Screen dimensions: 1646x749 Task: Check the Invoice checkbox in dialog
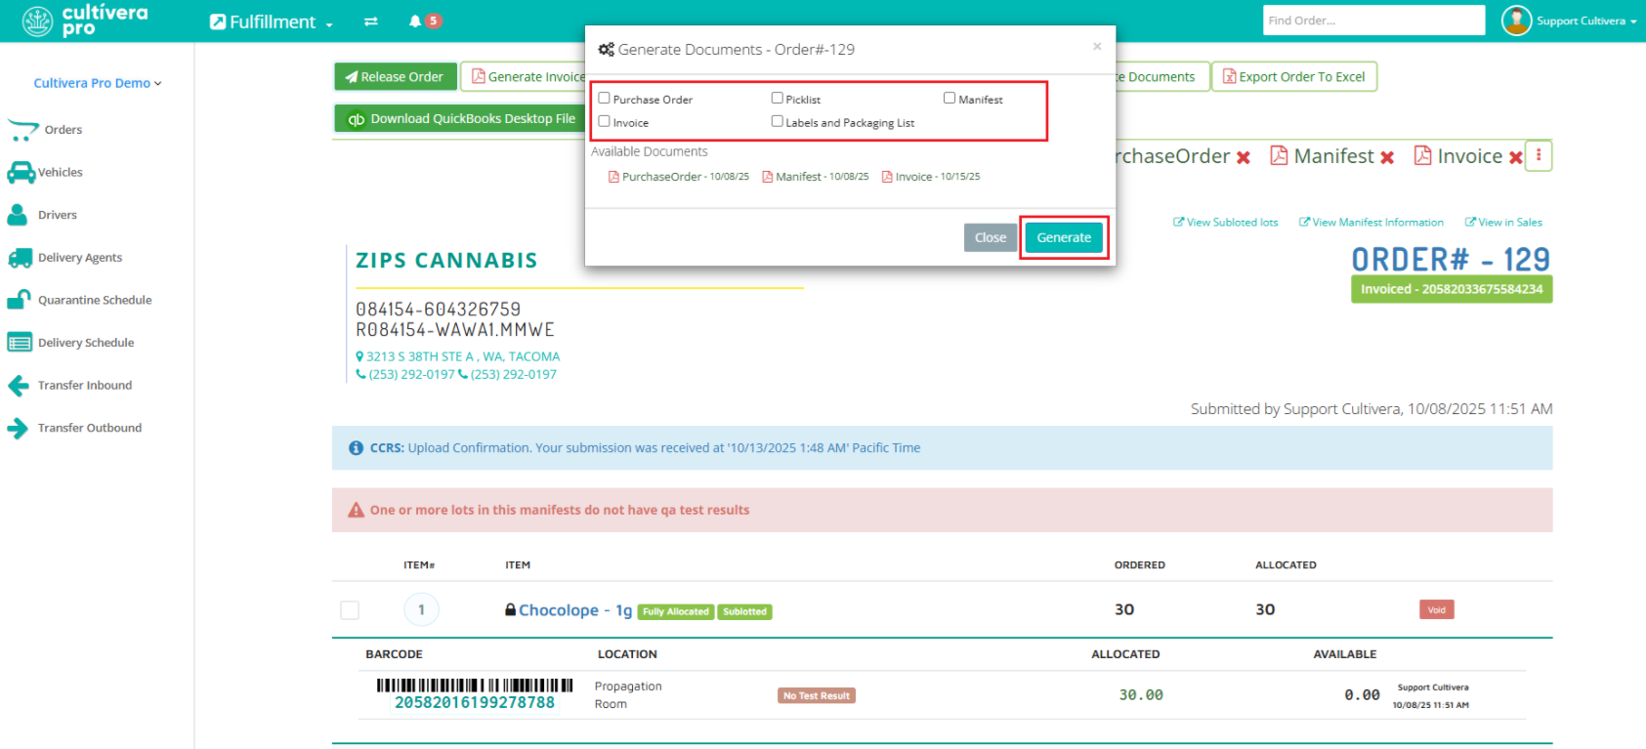point(605,121)
